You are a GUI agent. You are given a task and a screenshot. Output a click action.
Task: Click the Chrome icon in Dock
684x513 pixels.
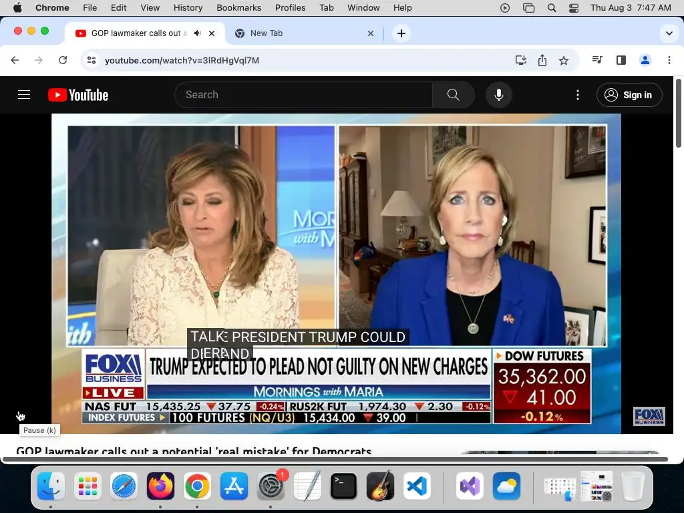point(197,486)
